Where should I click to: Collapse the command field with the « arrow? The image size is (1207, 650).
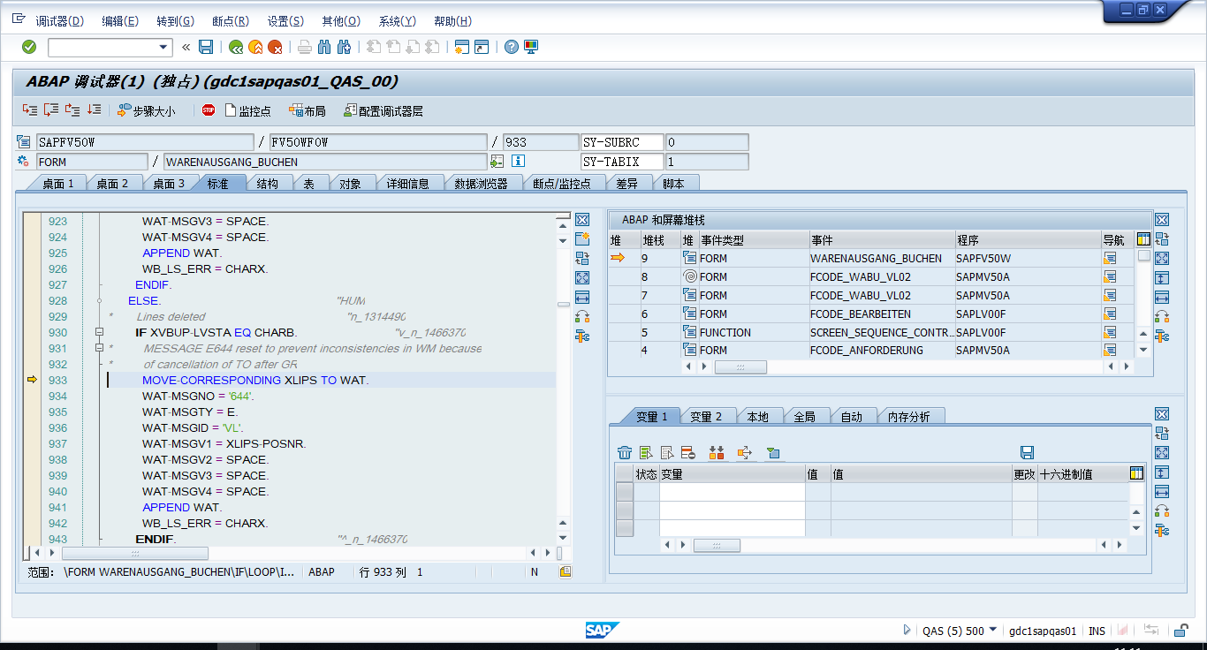pos(186,47)
